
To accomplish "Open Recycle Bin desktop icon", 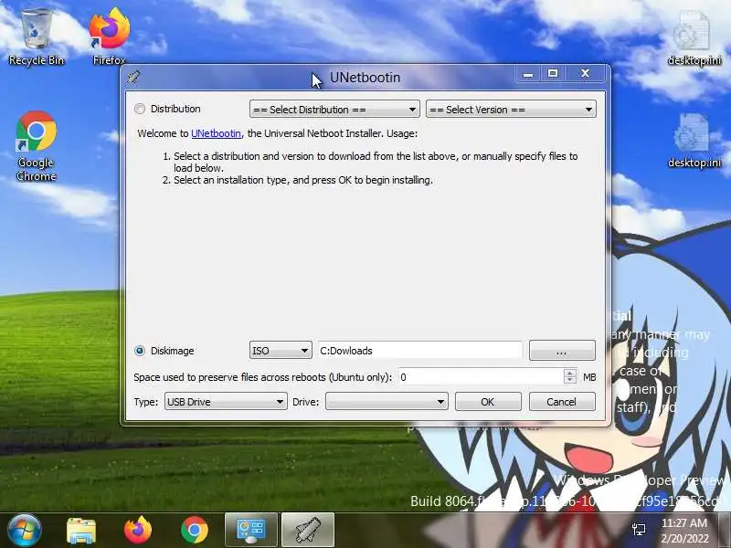I will pos(37,37).
